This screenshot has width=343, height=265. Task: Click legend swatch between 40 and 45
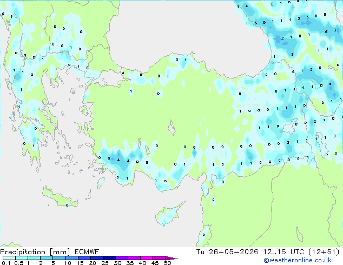point(147,258)
